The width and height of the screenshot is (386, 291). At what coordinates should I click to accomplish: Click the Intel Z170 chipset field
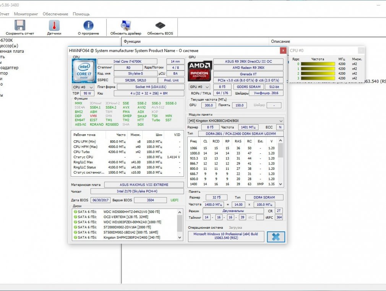tap(137, 191)
